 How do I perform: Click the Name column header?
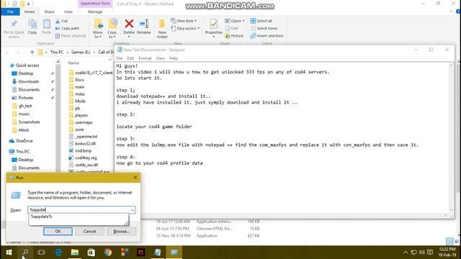click(x=73, y=63)
